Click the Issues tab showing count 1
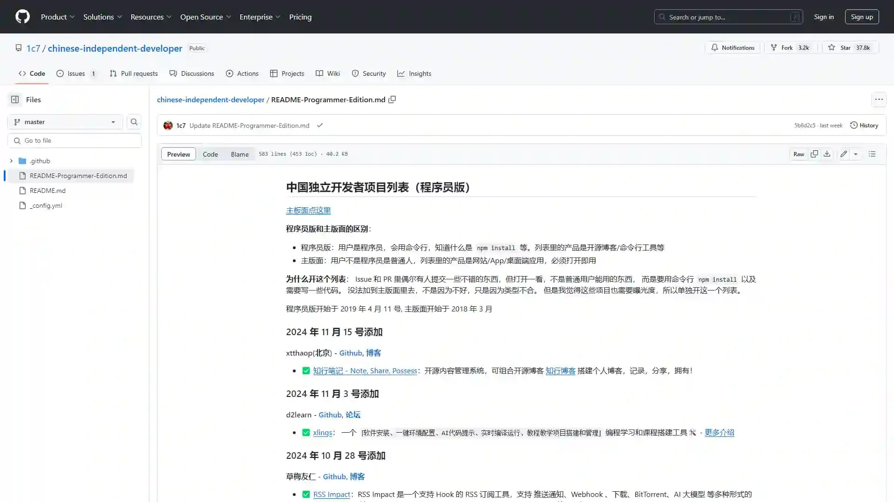The image size is (894, 502). (76, 73)
